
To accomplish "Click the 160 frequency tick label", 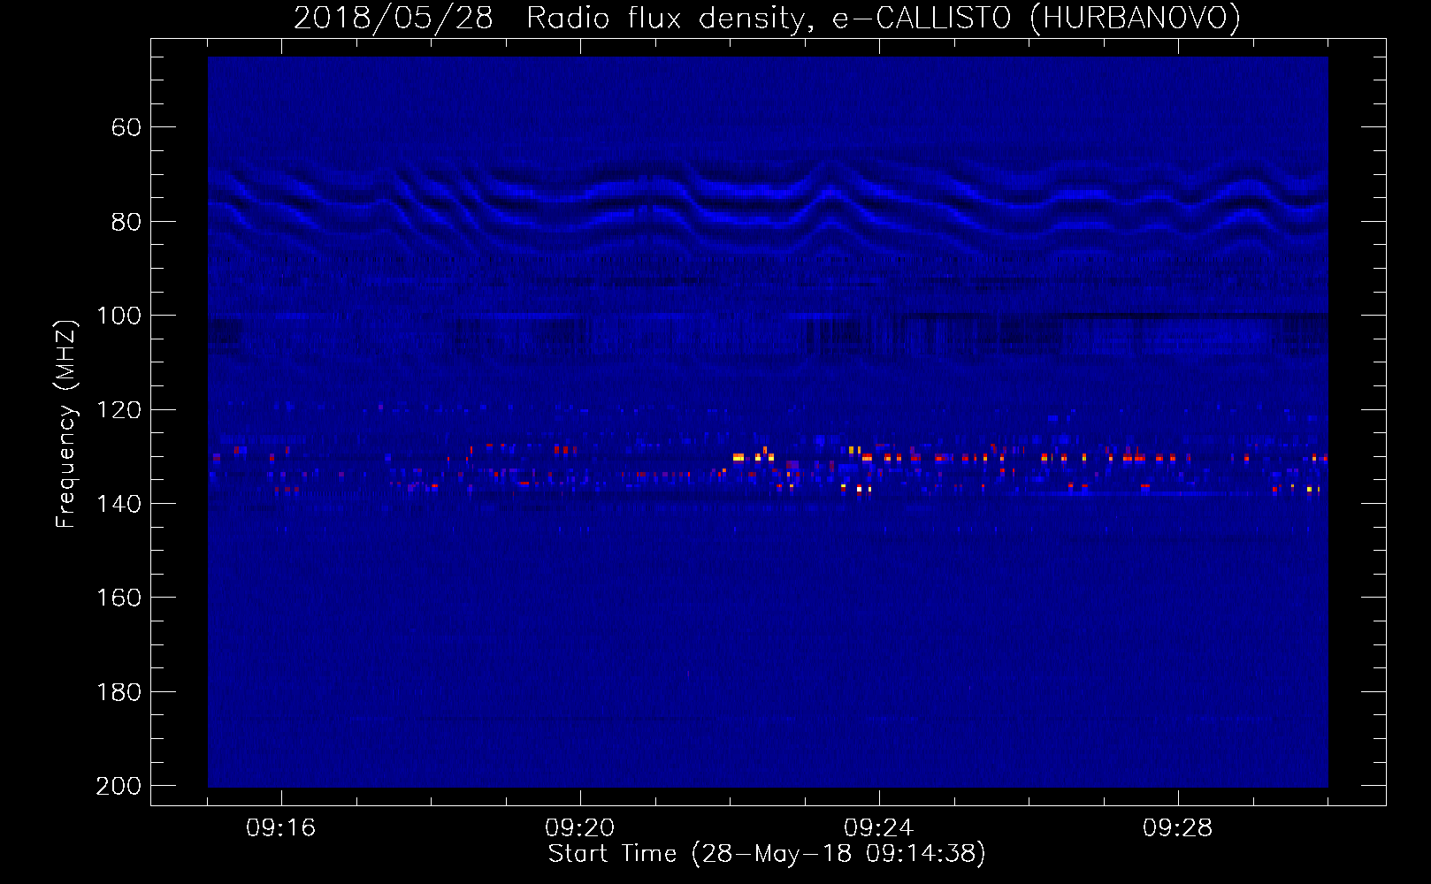I will tap(119, 598).
